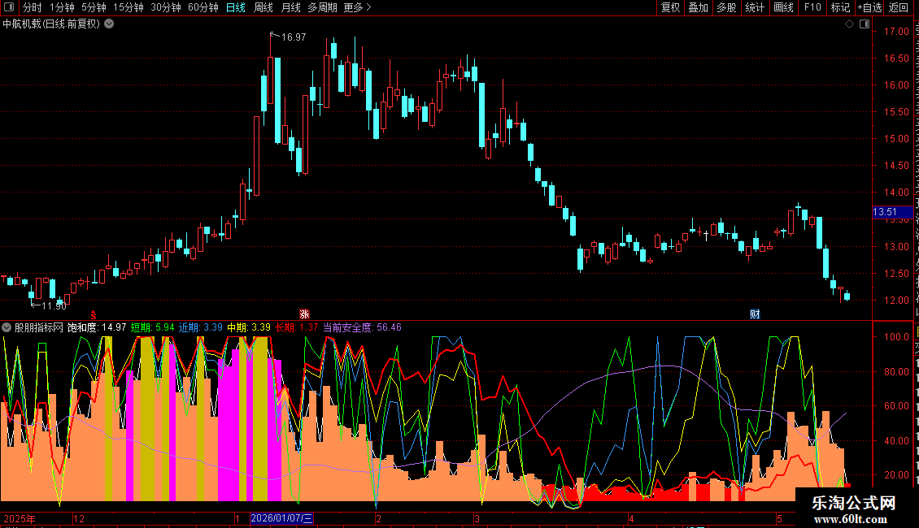919x528 pixels.
Task: Activate the 画线 drawing tools
Action: [x=783, y=7]
